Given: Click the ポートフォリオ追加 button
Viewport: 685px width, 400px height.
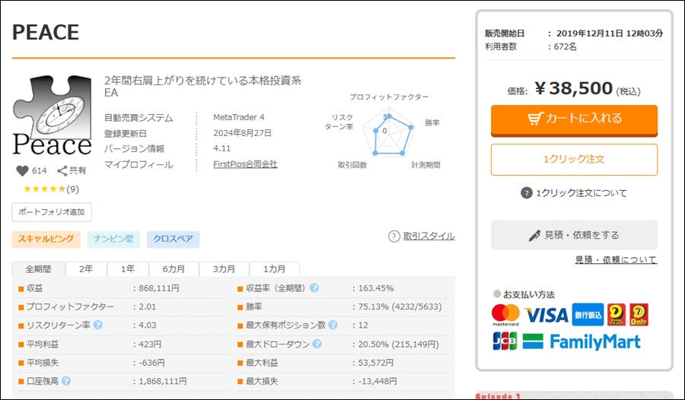Looking at the screenshot, I should (52, 212).
